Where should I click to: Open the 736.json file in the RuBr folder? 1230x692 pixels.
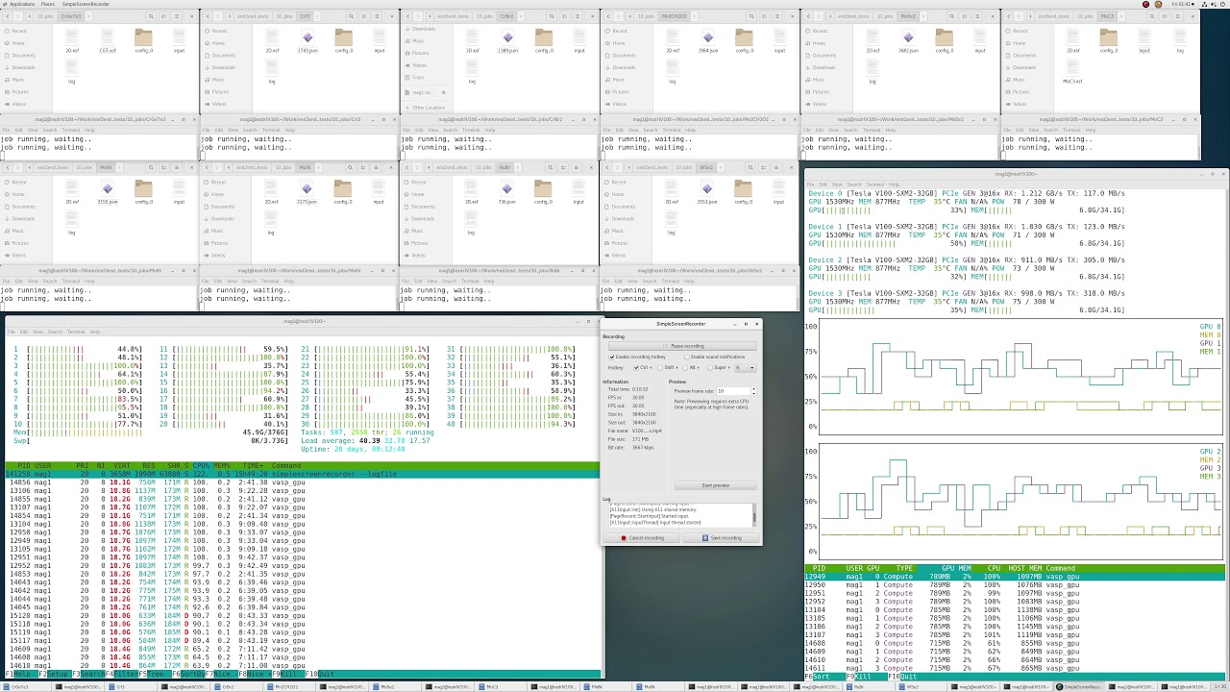click(508, 190)
